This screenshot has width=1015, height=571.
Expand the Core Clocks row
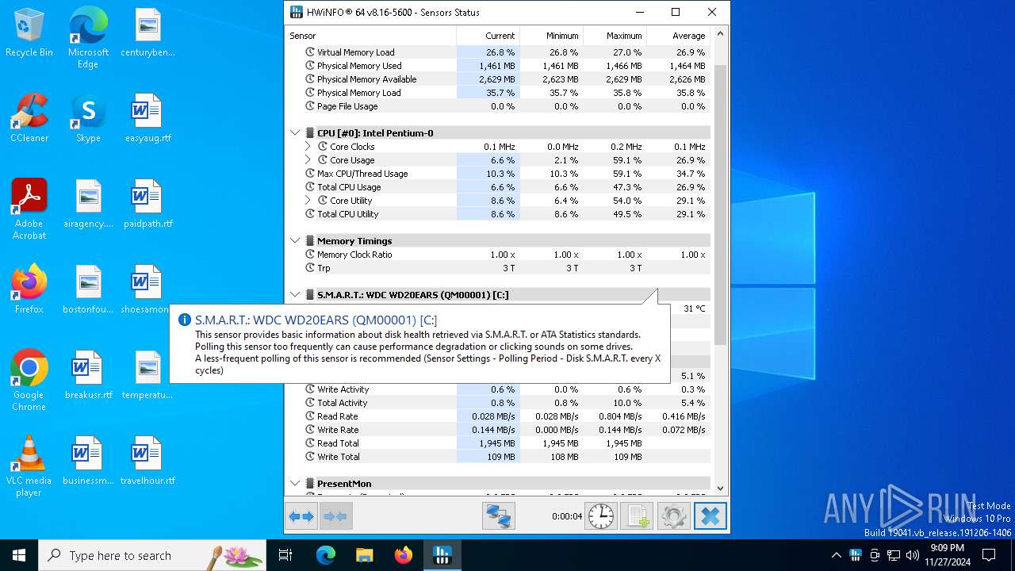click(308, 147)
